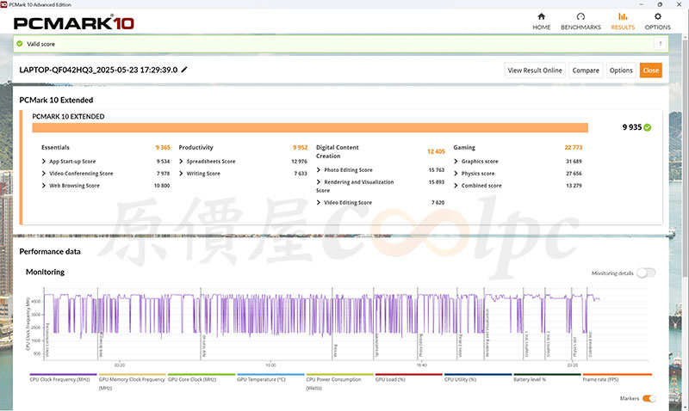689x411 pixels.
Task: Click the PCMark app icon in title bar
Action: coord(3,4)
